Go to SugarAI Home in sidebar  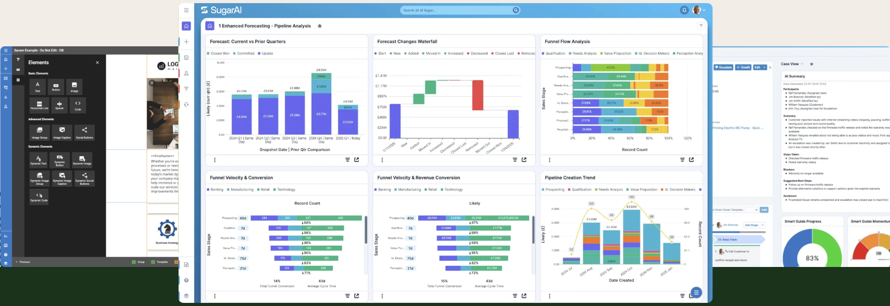186,26
